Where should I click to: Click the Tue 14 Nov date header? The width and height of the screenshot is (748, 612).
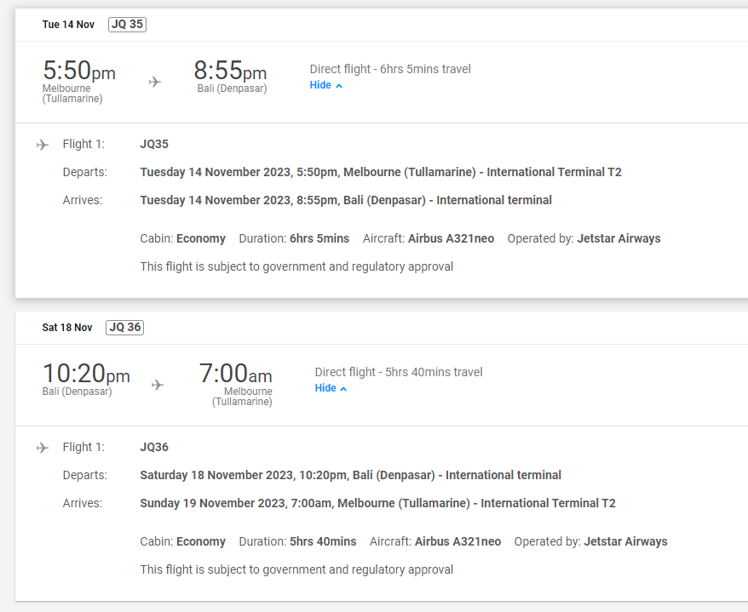coord(68,25)
